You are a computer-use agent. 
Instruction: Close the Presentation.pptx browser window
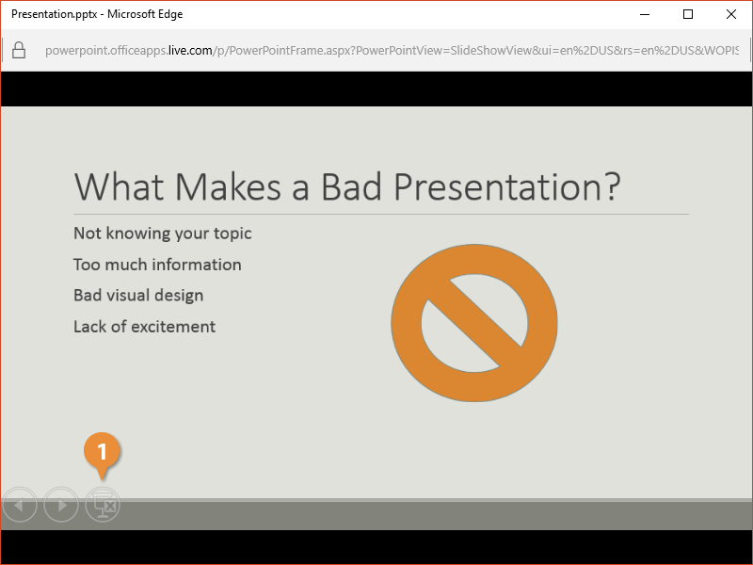coord(731,14)
